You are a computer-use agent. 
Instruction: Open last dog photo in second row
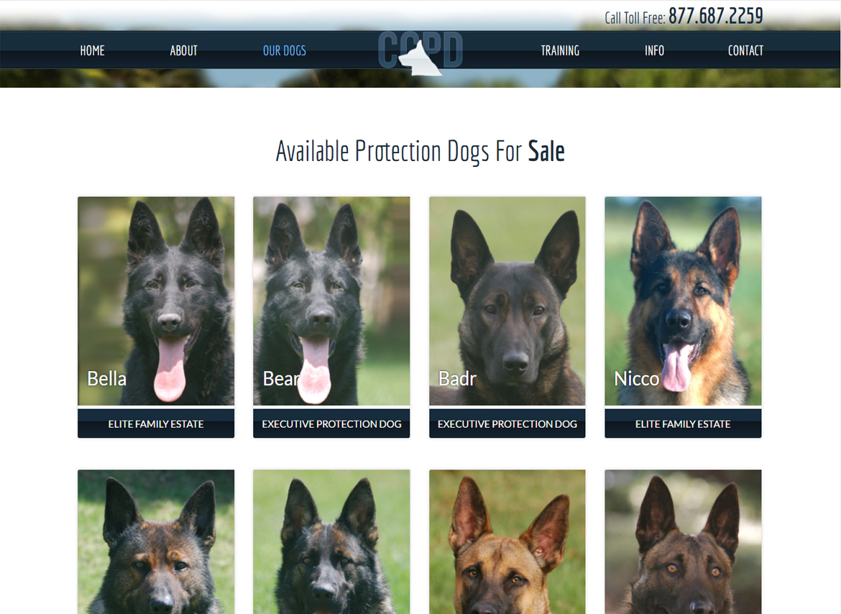pyautogui.click(x=683, y=541)
